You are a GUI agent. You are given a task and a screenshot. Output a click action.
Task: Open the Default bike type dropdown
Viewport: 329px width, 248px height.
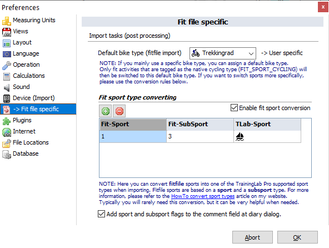tap(223, 53)
